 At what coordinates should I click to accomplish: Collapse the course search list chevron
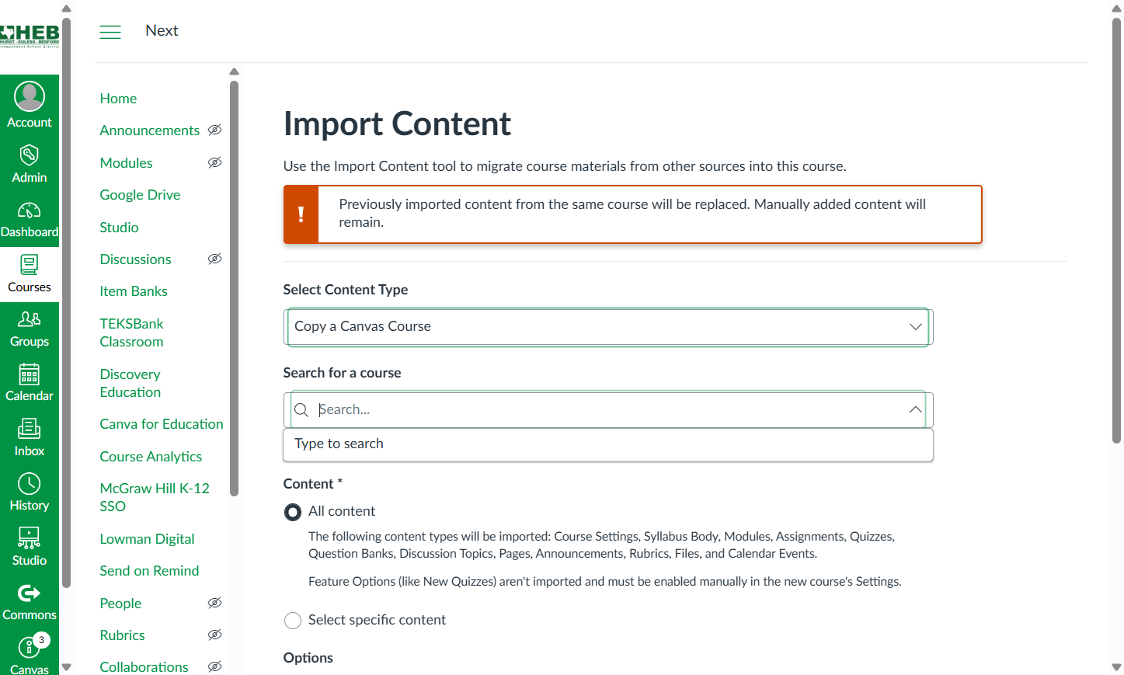916,410
